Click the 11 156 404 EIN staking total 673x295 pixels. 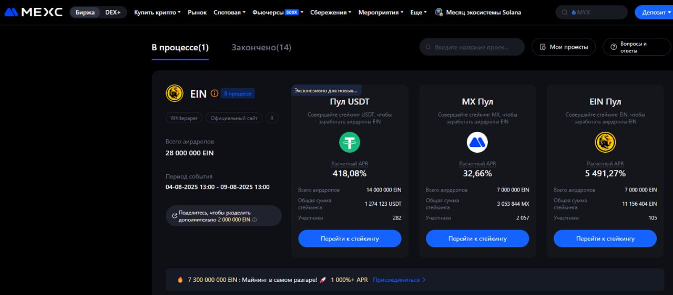(639, 203)
